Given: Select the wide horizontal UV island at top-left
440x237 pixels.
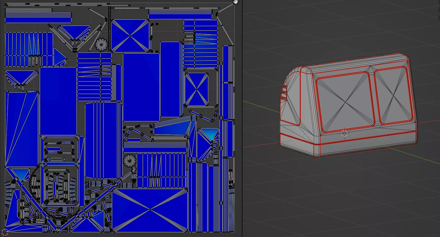Looking at the screenshot, I should click(38, 20).
